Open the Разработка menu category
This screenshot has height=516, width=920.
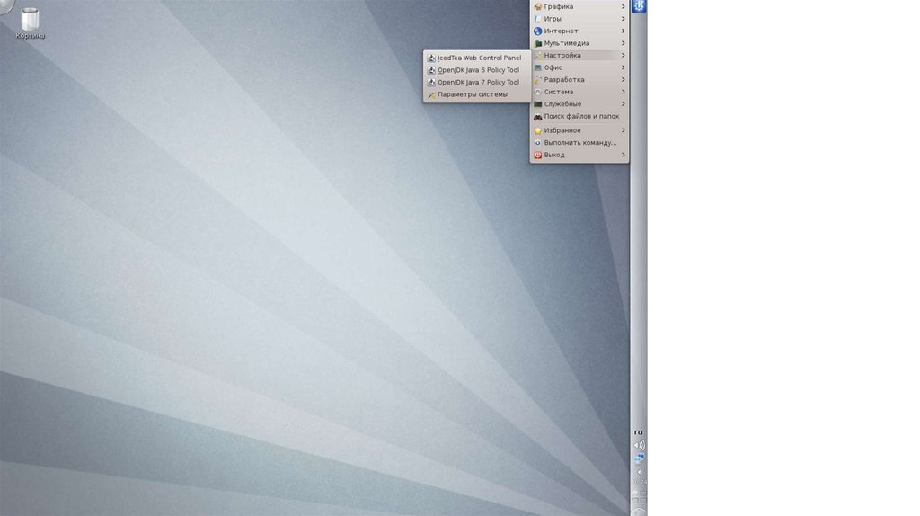coord(564,80)
